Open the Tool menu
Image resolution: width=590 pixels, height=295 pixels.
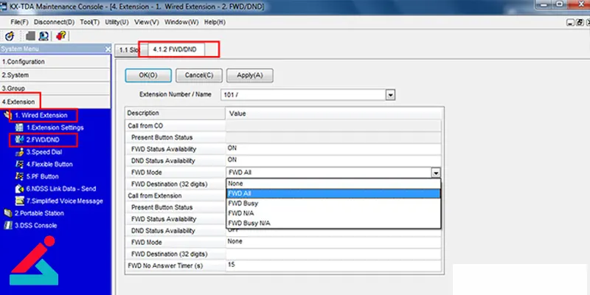89,22
